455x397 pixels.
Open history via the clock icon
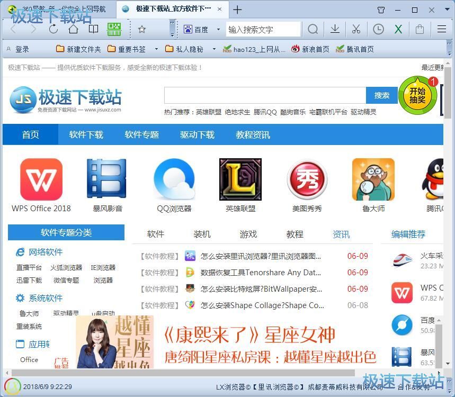click(x=377, y=30)
